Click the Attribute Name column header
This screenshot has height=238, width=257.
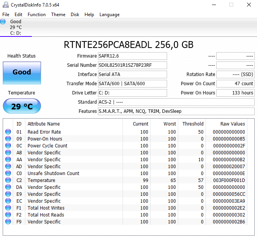(x=44, y=124)
